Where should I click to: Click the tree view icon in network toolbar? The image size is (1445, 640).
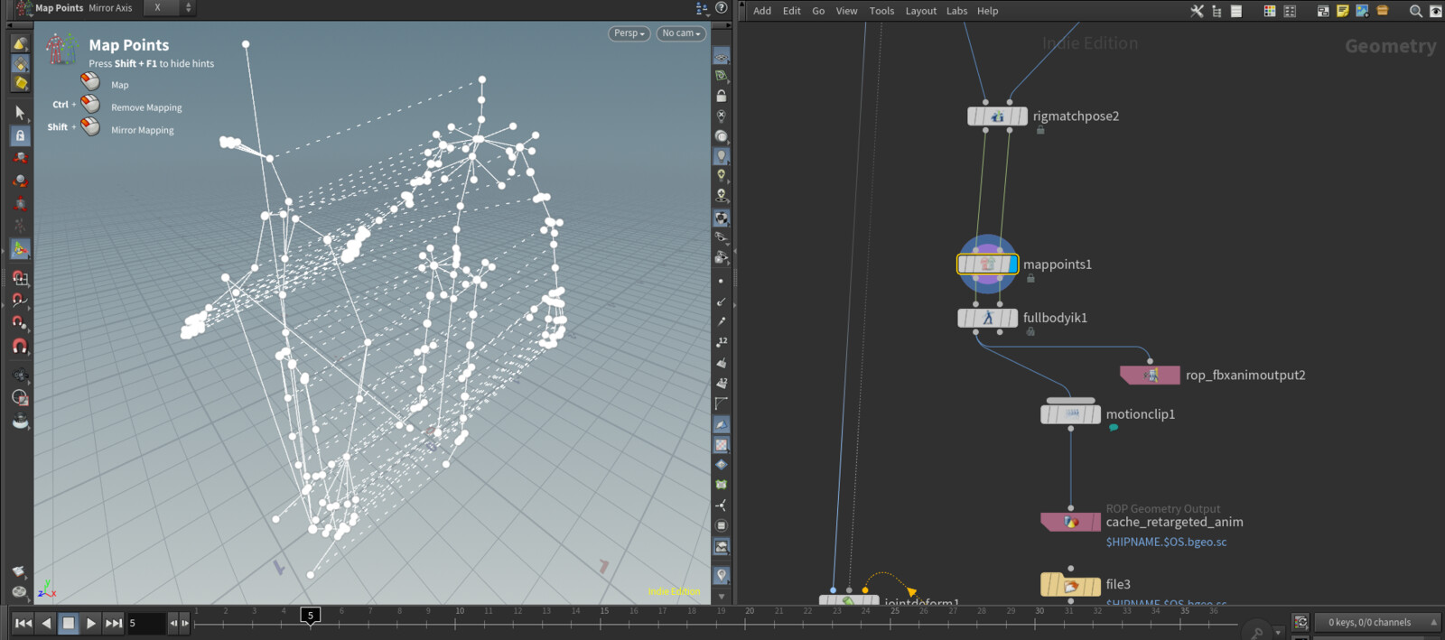(1217, 11)
